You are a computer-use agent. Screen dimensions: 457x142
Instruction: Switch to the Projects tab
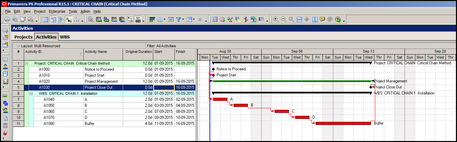point(24,37)
